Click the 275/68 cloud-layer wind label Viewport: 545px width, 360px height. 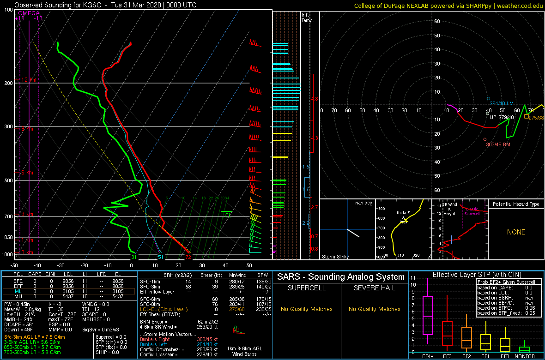click(536, 118)
